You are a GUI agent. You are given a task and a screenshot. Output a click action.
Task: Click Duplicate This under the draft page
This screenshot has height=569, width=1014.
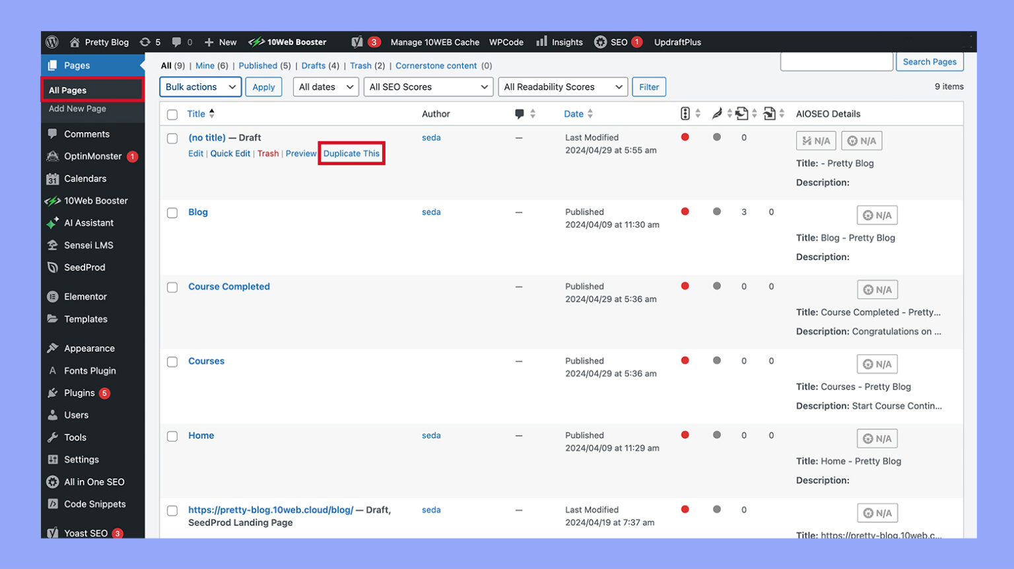click(x=351, y=153)
